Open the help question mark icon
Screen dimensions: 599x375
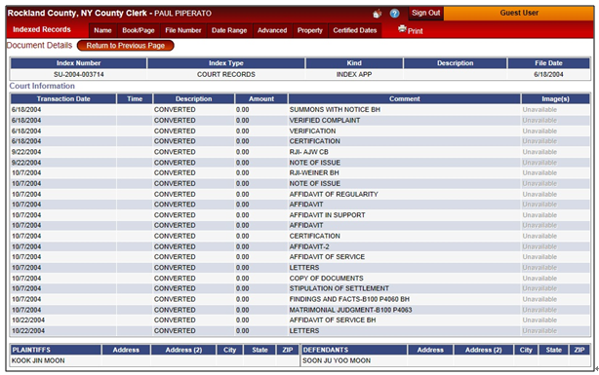pos(395,14)
